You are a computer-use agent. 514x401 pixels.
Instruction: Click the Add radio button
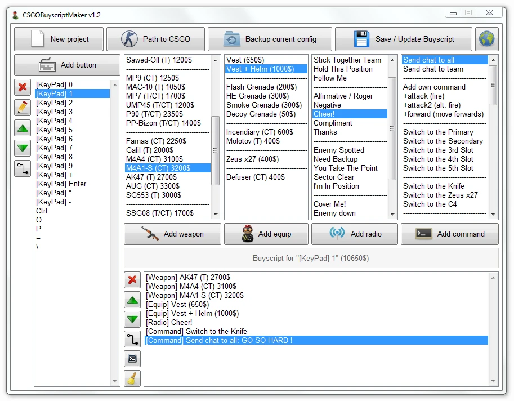354,234
